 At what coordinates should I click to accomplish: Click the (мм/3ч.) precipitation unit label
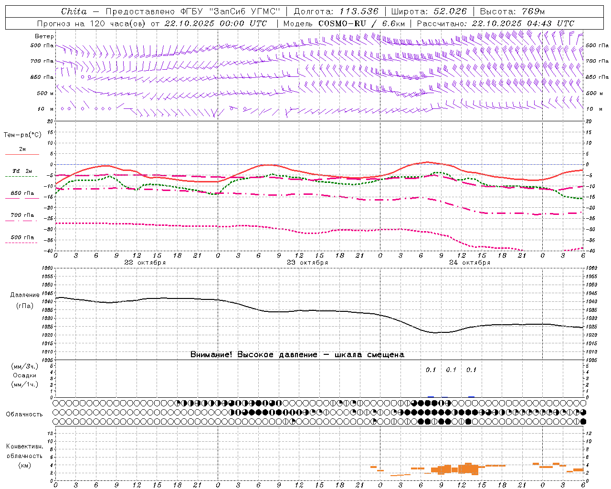[25, 366]
